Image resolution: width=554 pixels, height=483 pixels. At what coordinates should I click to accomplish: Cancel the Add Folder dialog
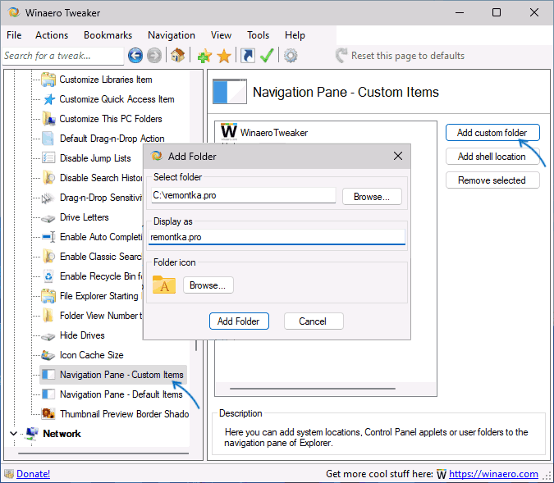pos(313,321)
